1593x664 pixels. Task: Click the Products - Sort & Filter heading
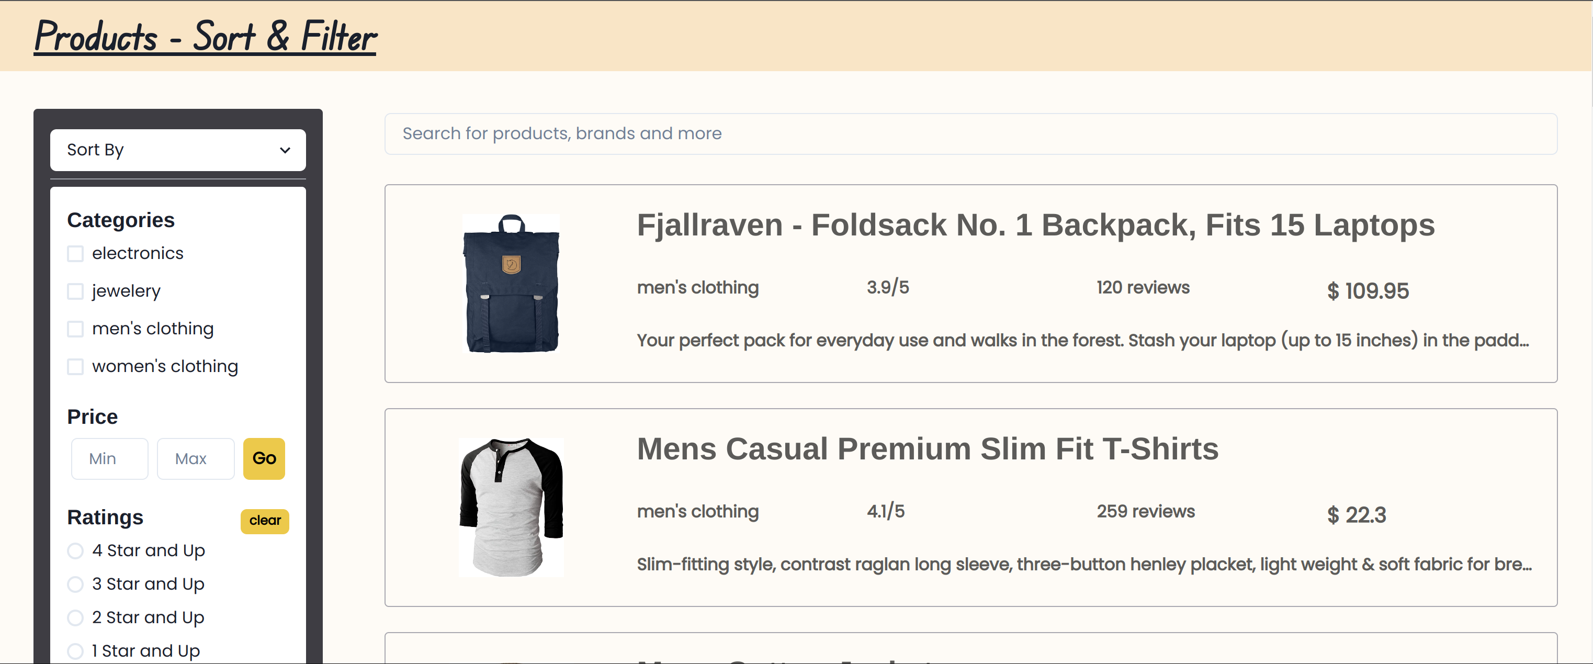(x=205, y=37)
